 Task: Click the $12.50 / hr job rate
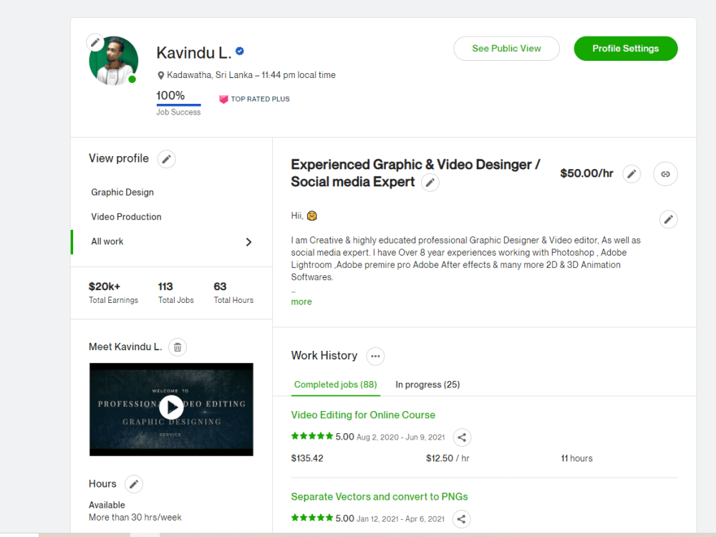(447, 458)
